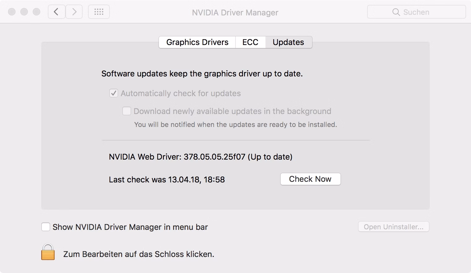The width and height of the screenshot is (471, 273).
Task: Click the Open Uninstaller button
Action: click(393, 227)
